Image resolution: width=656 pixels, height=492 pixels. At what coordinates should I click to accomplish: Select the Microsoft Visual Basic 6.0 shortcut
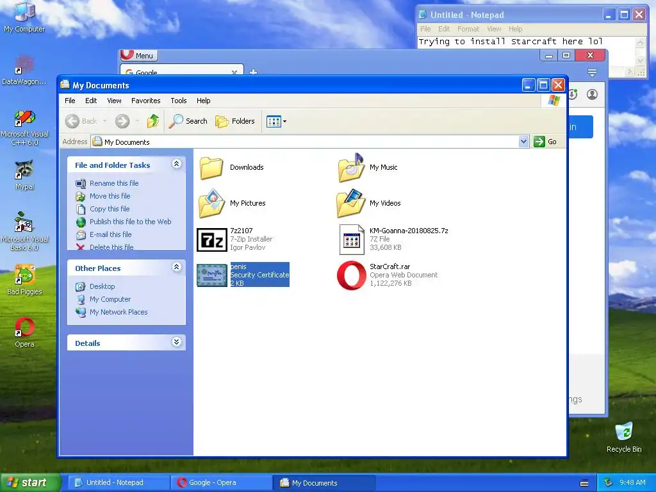pos(24,231)
